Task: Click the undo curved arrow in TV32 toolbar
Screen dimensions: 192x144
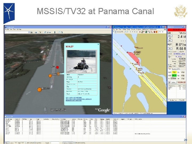Action: click(122, 32)
